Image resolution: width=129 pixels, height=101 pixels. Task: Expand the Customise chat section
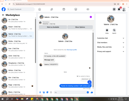[111, 38]
